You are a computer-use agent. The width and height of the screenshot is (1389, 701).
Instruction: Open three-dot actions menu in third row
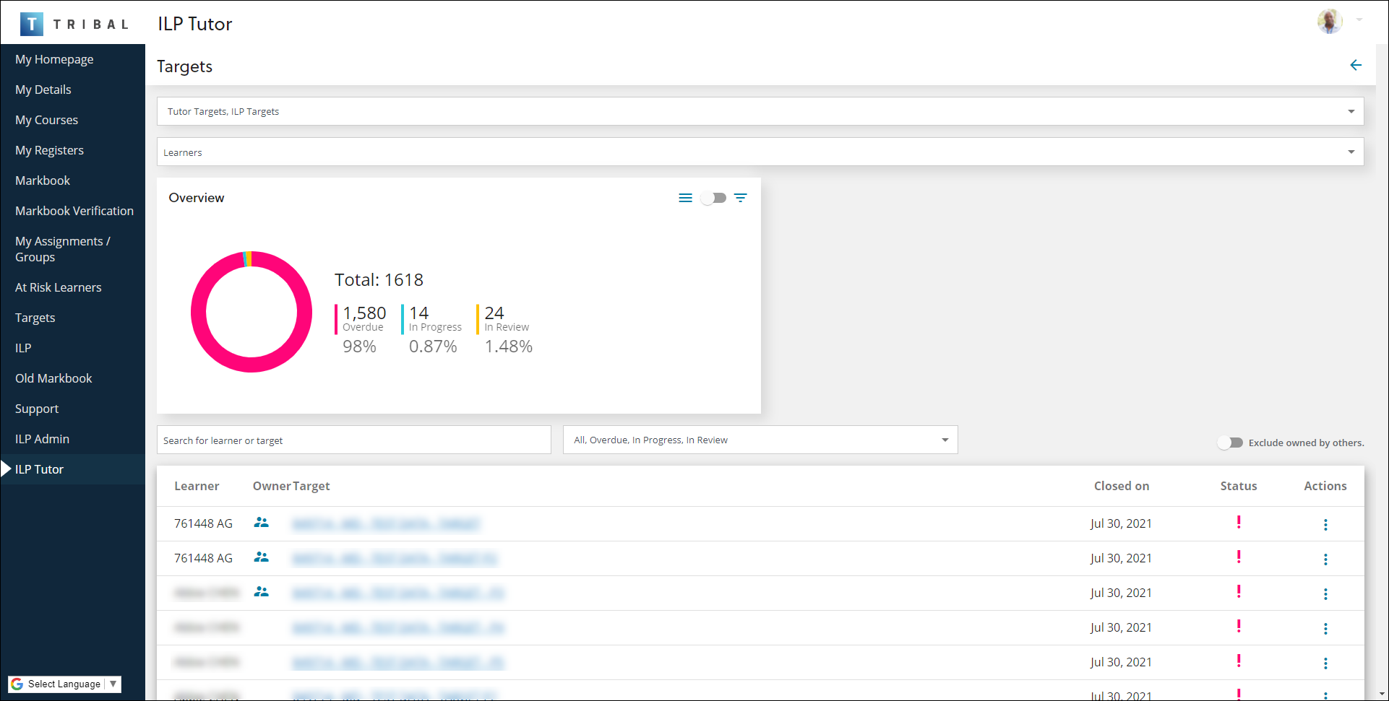point(1325,594)
